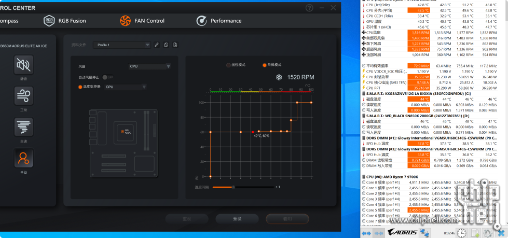Click DRAM 写入带宽 sensor row
Viewport: 508px width, 238px height.
[x=429, y=166]
